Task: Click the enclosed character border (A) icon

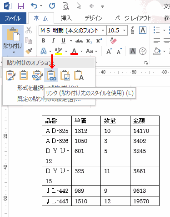Action: 143,30
